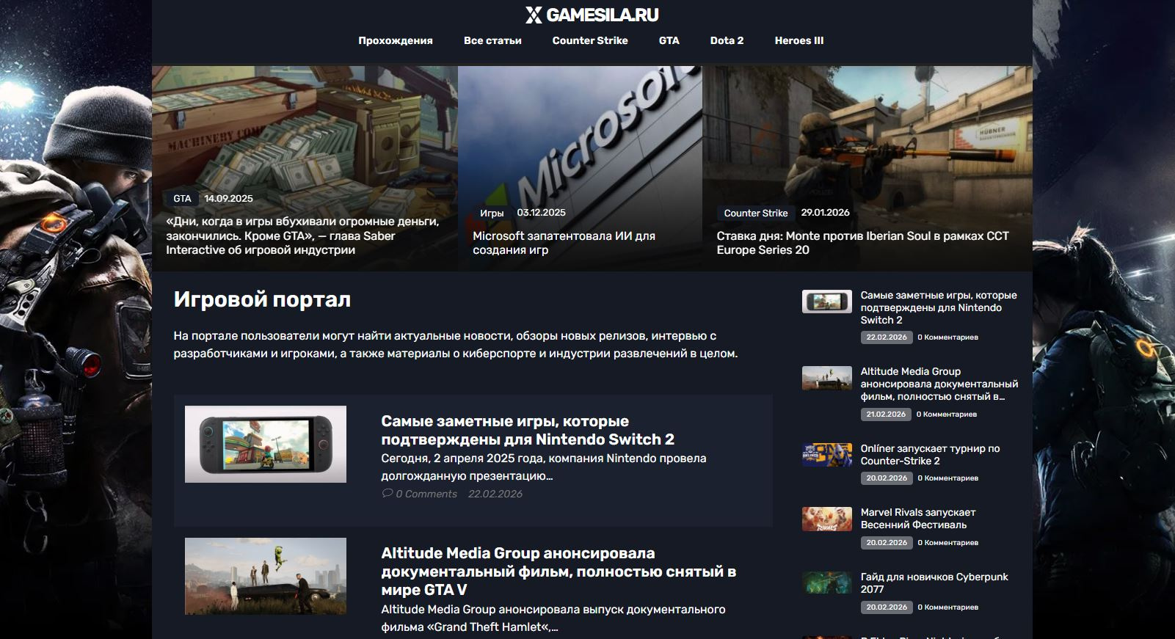Image resolution: width=1175 pixels, height=639 pixels.
Task: Open the sidebar Altitude Media Group article link
Action: [x=939, y=384]
